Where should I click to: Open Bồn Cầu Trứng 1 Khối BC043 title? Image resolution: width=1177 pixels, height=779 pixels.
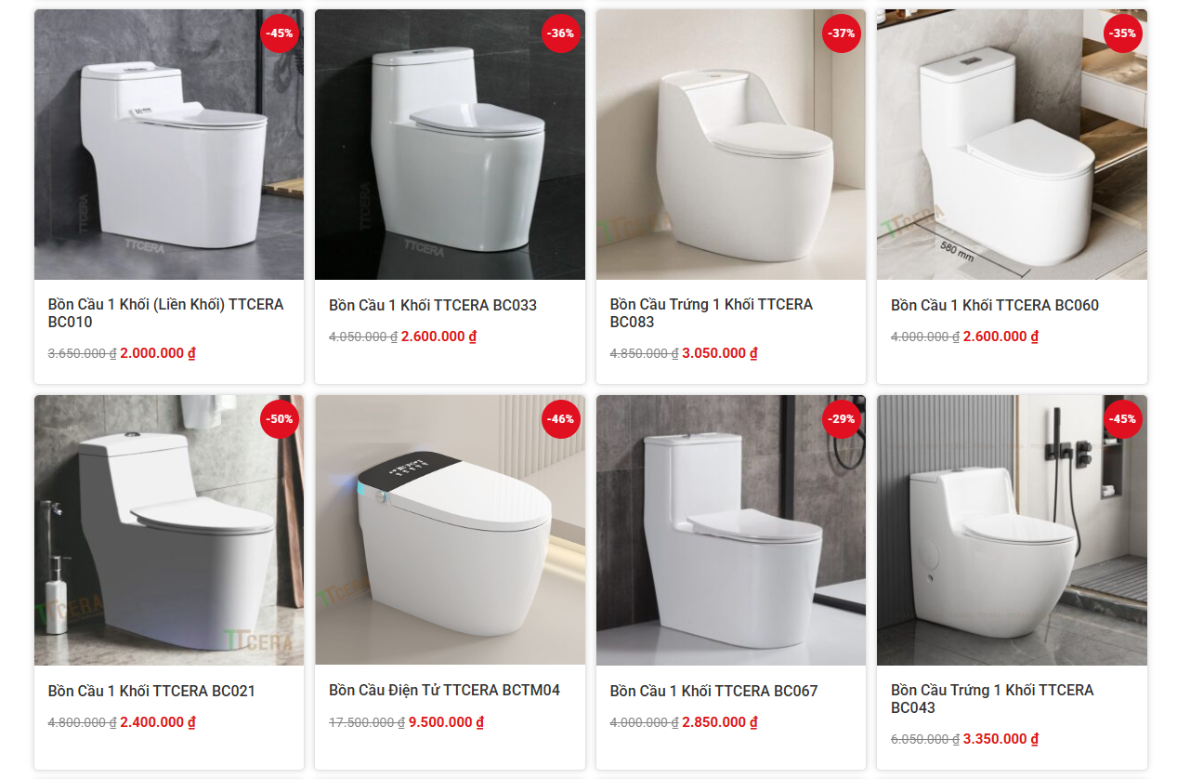[x=992, y=698]
